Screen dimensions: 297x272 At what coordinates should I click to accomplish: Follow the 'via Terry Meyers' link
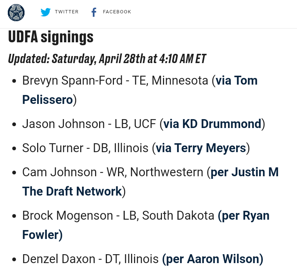(x=201, y=148)
